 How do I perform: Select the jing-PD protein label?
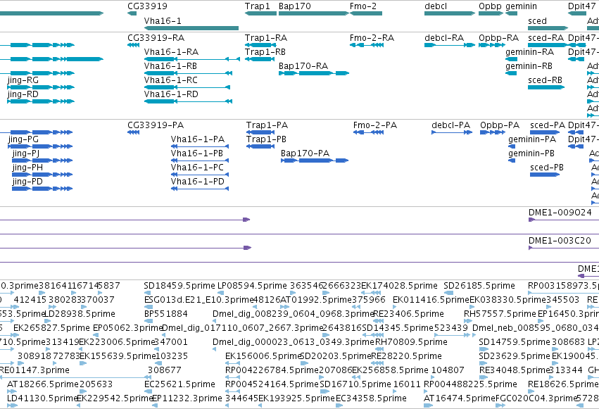tap(27, 182)
